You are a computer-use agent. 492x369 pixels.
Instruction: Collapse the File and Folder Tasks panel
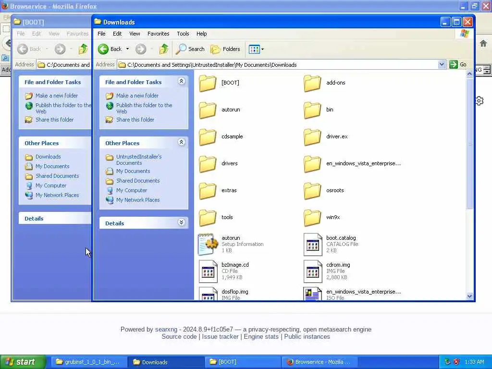(x=181, y=81)
